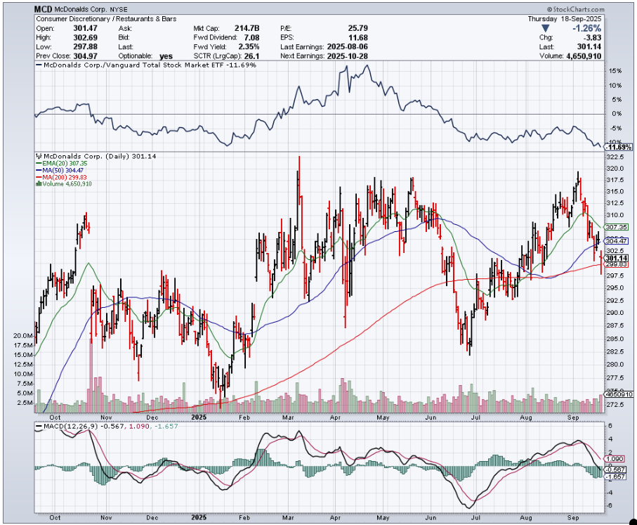The image size is (637, 525).
Task: Click the EMA(20) 307.35 legend entry
Action: pyautogui.click(x=62, y=164)
